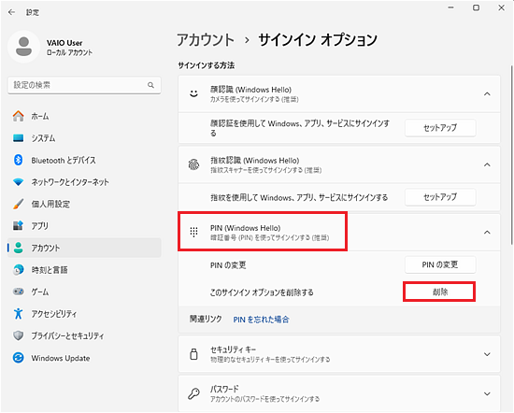The image size is (514, 413).
Task: Click the PIN の変更 button
Action: 440,264
